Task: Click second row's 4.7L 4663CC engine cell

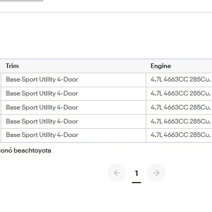Action: point(179,94)
